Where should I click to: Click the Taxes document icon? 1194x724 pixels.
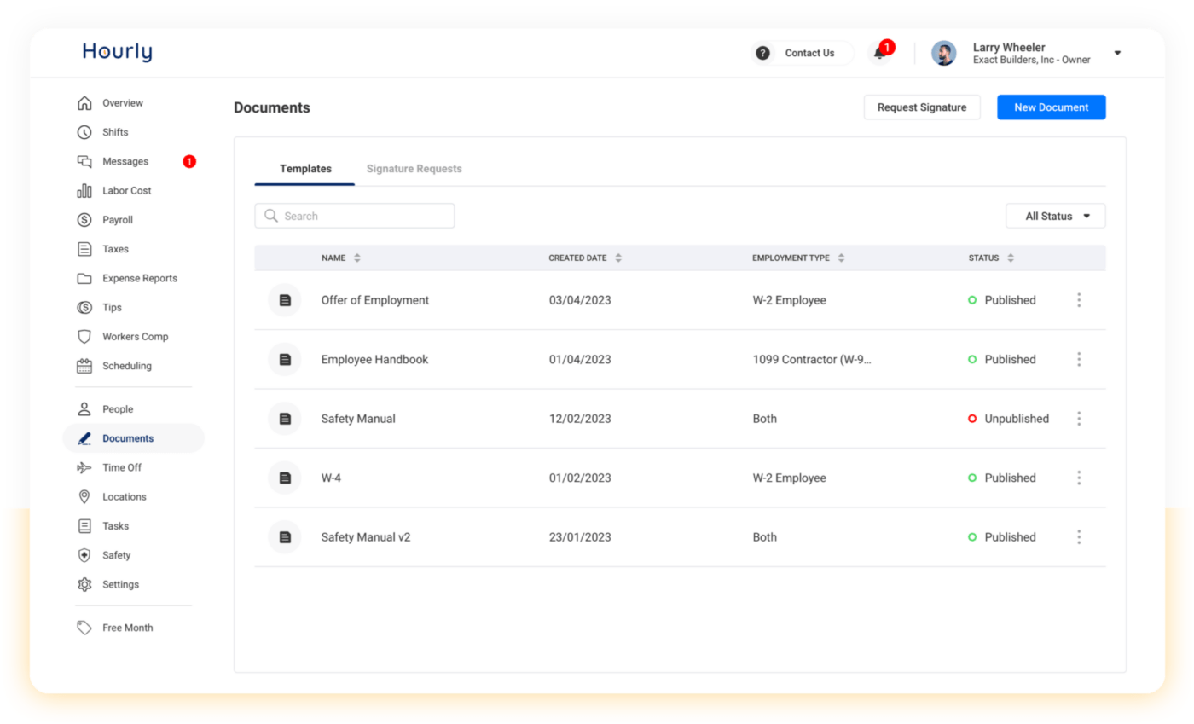coord(84,249)
